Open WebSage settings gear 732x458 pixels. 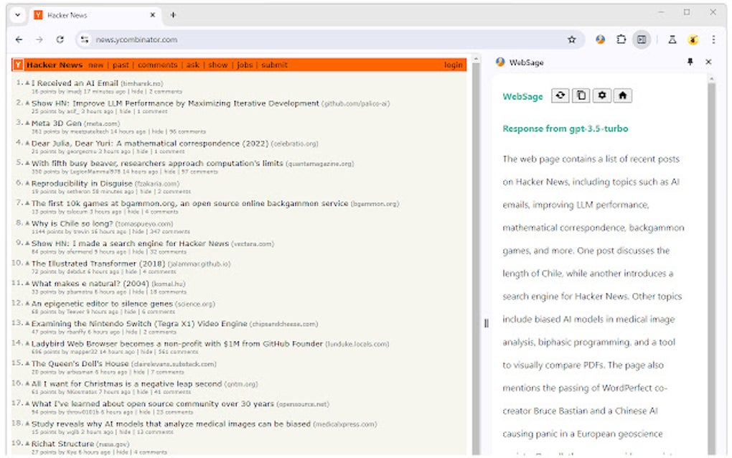click(x=601, y=95)
